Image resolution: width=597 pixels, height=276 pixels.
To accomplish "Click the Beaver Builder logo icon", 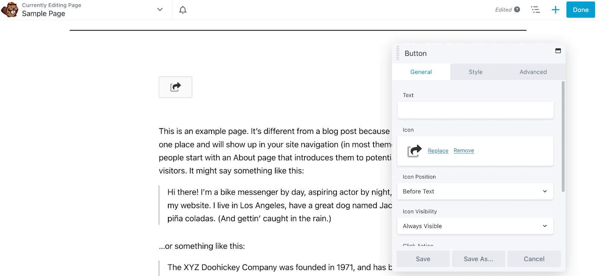I will (10, 10).
